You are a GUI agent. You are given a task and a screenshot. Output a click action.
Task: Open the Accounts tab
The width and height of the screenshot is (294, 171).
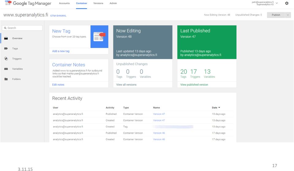tap(64, 3)
